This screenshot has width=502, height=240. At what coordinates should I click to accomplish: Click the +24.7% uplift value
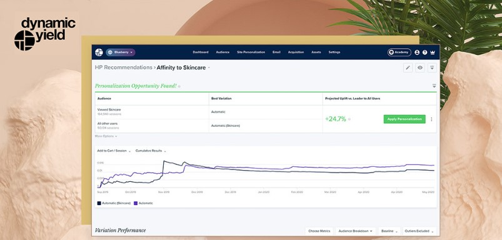point(336,119)
